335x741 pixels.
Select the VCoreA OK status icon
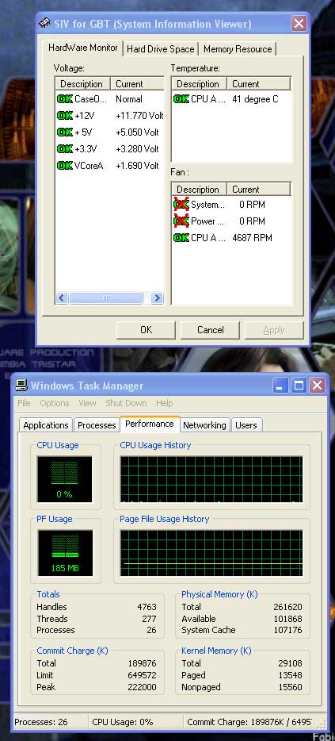click(65, 165)
